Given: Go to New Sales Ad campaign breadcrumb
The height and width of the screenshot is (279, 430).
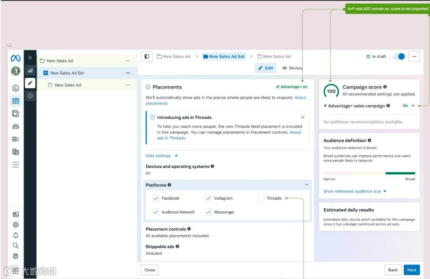Looking at the screenshot, I should (174, 57).
